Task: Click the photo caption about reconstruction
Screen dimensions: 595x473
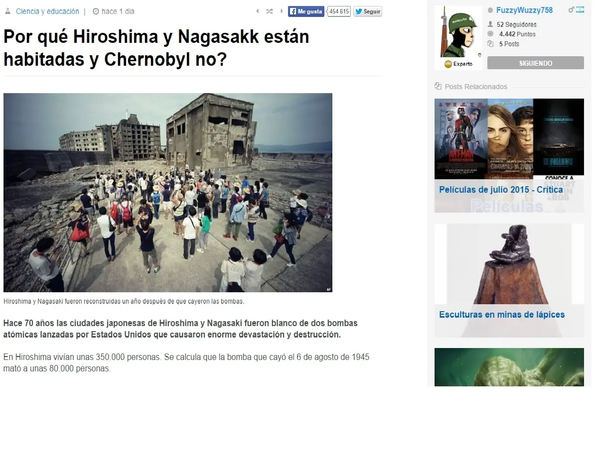Action: pyautogui.click(x=124, y=301)
